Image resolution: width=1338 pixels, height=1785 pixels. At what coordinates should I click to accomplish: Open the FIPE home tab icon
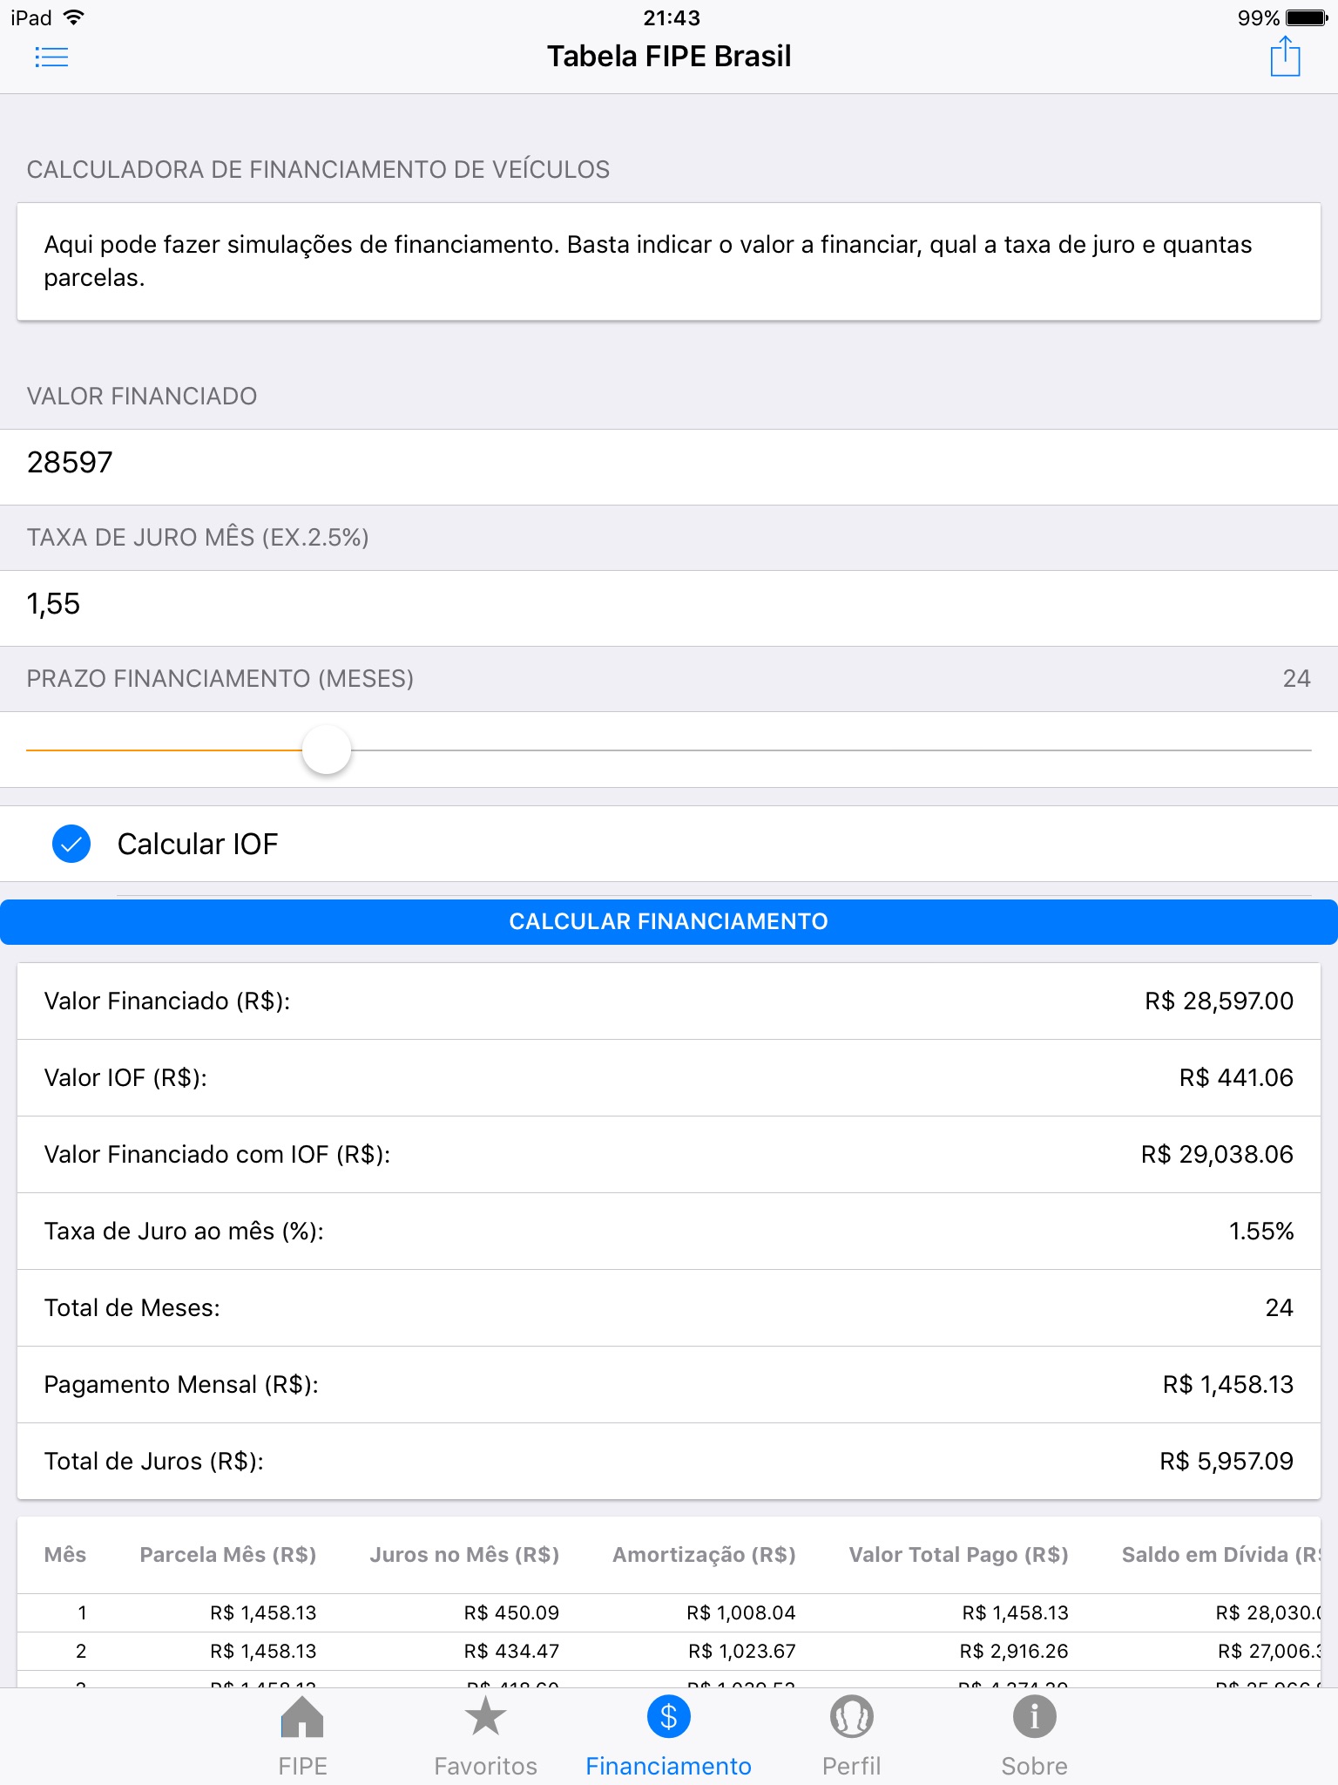(302, 1734)
